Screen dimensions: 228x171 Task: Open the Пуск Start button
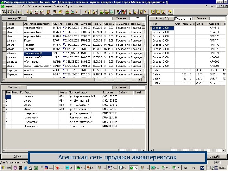[6, 168]
